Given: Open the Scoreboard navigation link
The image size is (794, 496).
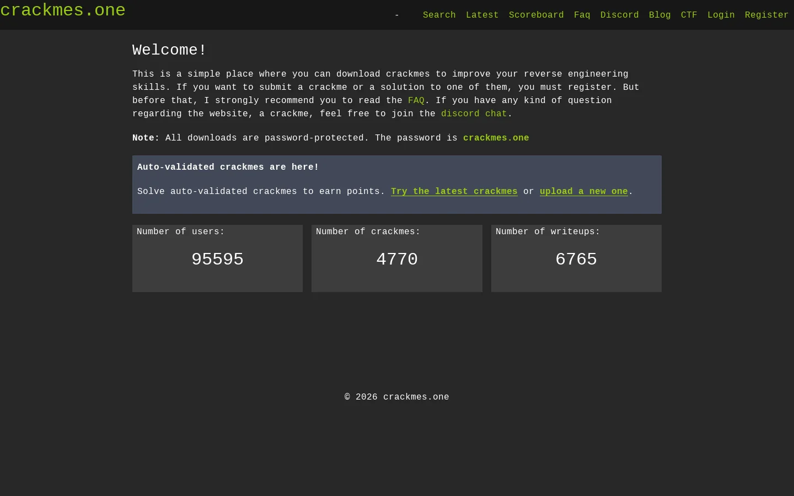Looking at the screenshot, I should tap(537, 15).
